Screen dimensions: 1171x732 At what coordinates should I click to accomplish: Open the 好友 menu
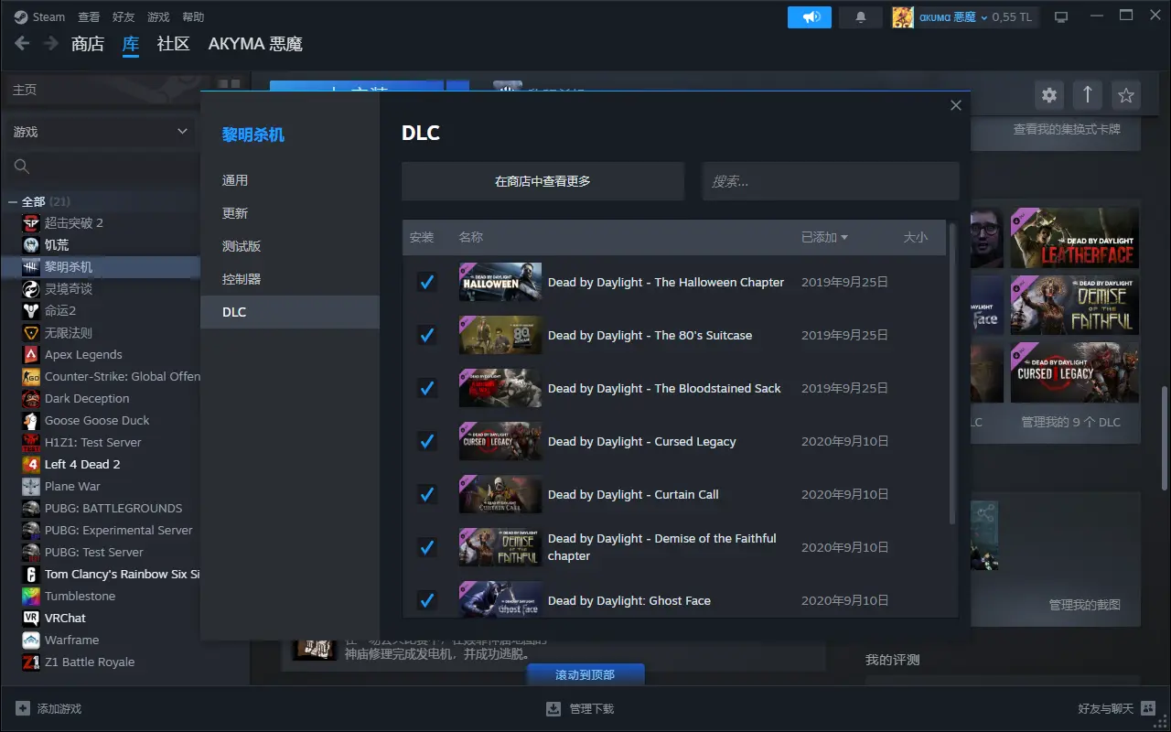[x=124, y=16]
